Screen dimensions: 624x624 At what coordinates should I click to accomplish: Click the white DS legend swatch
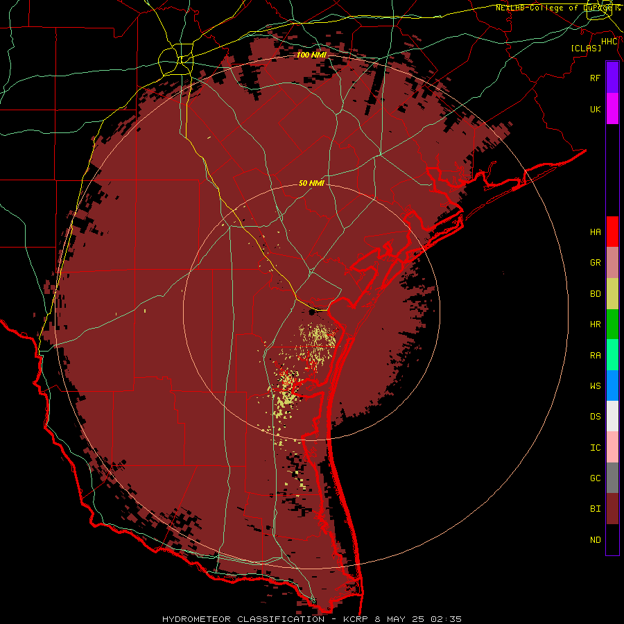click(x=612, y=416)
